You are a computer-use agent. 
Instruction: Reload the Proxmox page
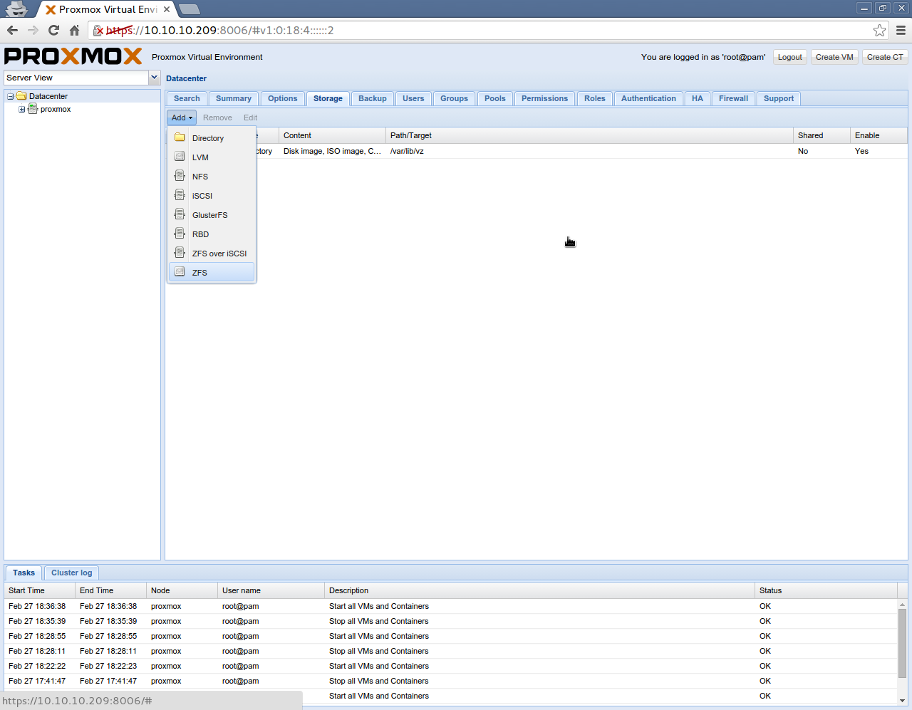53,30
